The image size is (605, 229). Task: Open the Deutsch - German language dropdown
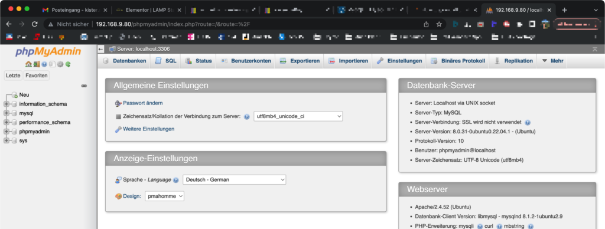point(234,179)
